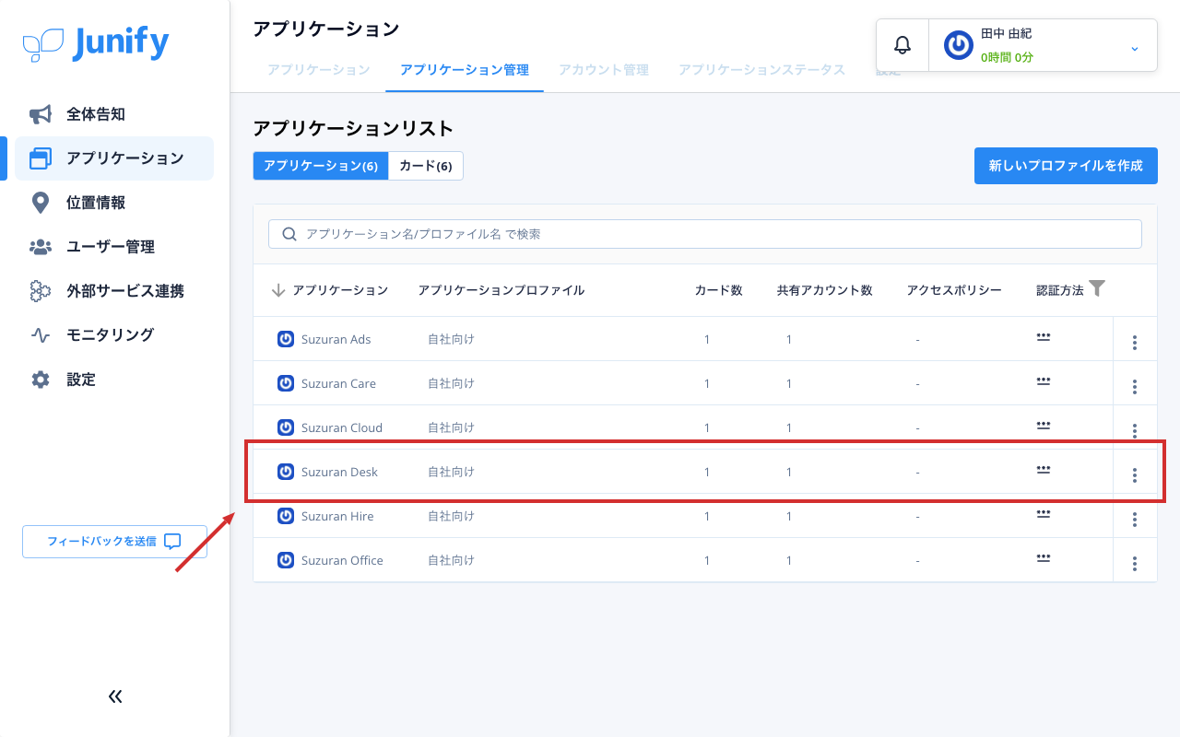Open kebab menu for Suzuran Ads row

tap(1135, 343)
